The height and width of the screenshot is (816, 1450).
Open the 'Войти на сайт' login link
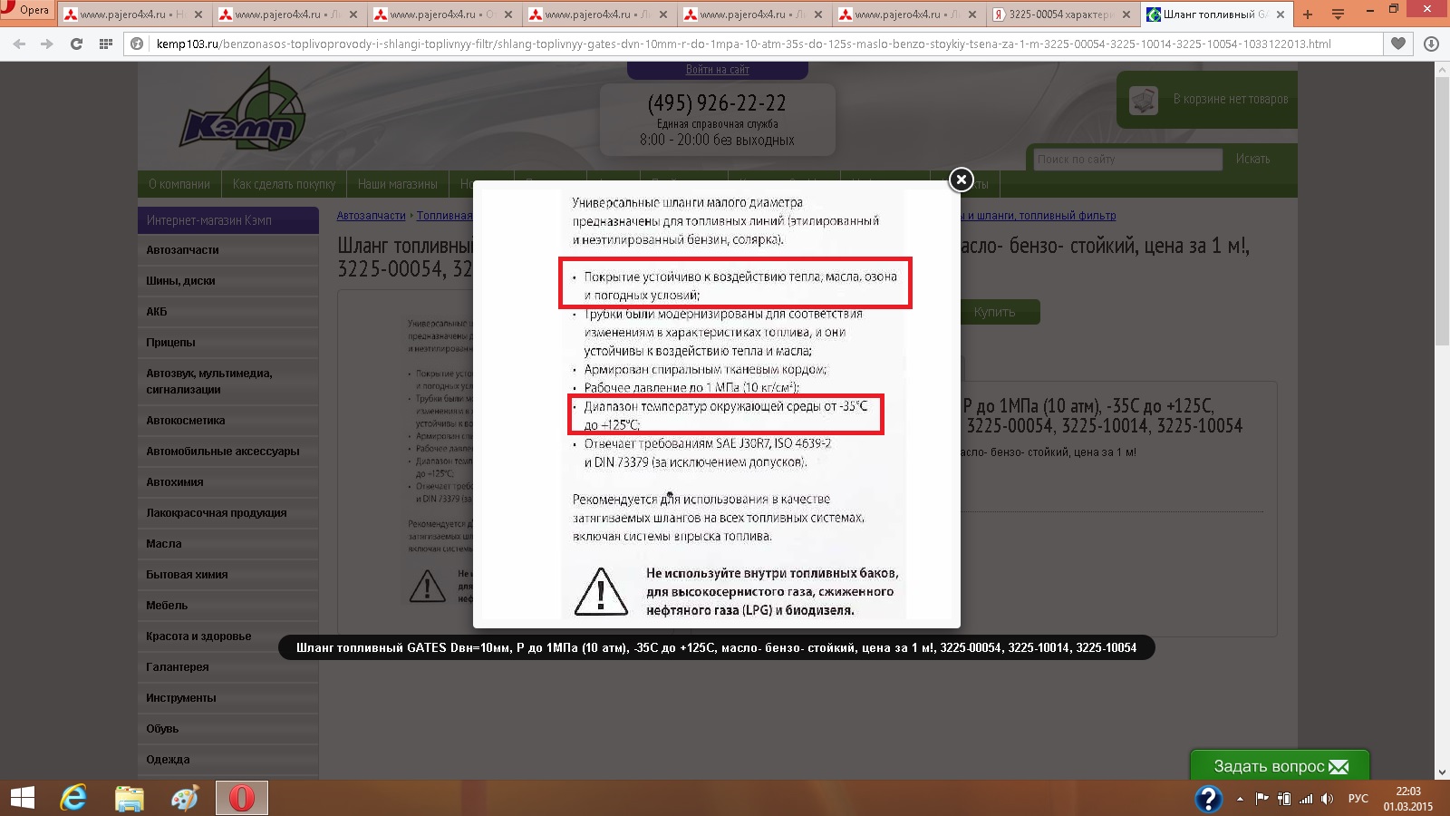717,70
